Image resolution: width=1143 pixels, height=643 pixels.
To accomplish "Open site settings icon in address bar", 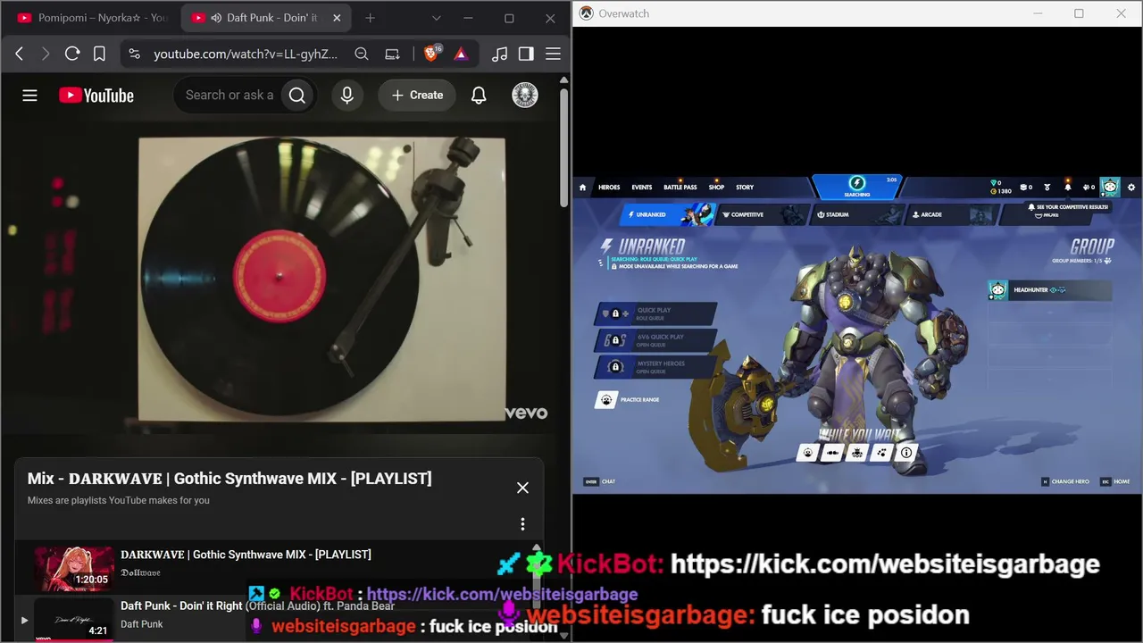I will [134, 54].
